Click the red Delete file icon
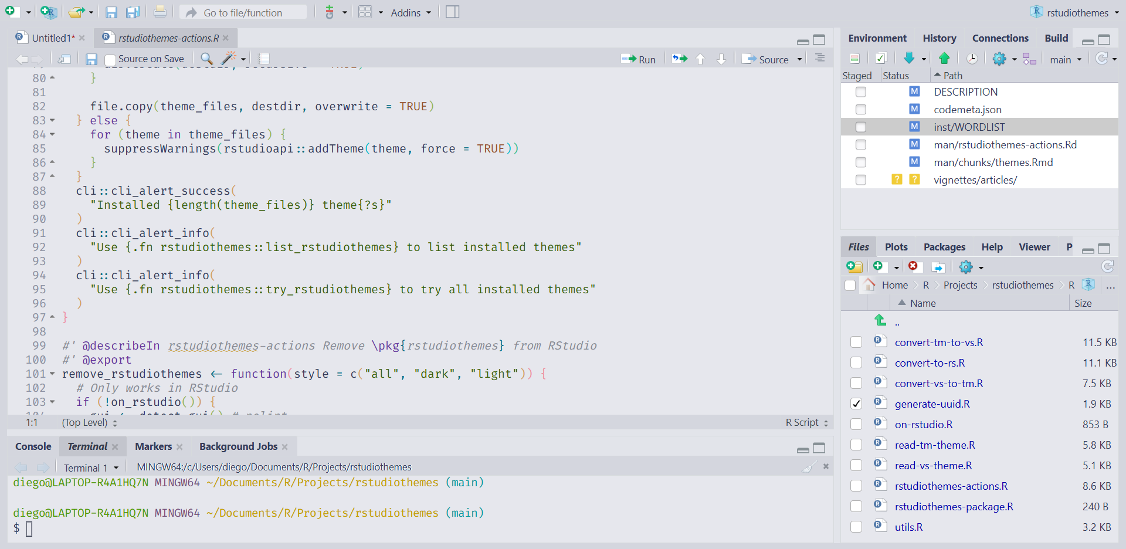 (913, 267)
